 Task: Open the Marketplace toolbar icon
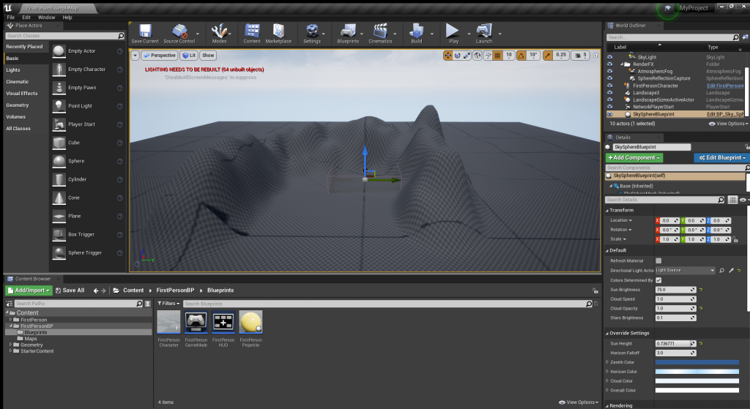(278, 31)
